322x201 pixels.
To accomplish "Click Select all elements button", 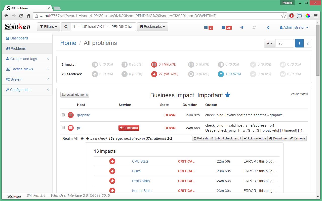I will pos(75,95).
